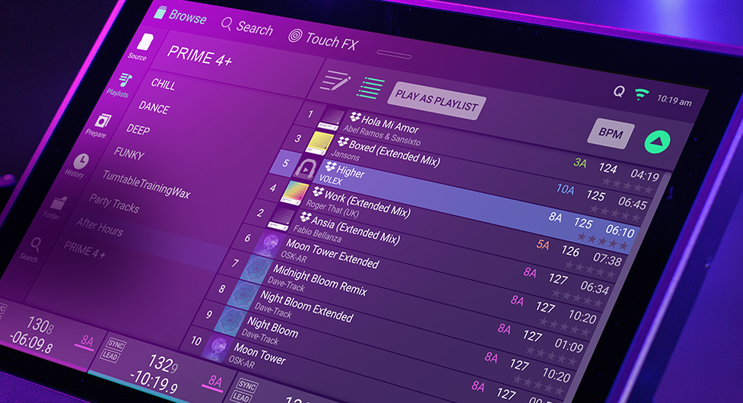Screen dimensions: 743x403
Task: Tap the Hola Mi Amor album art
Action: pos(332,119)
